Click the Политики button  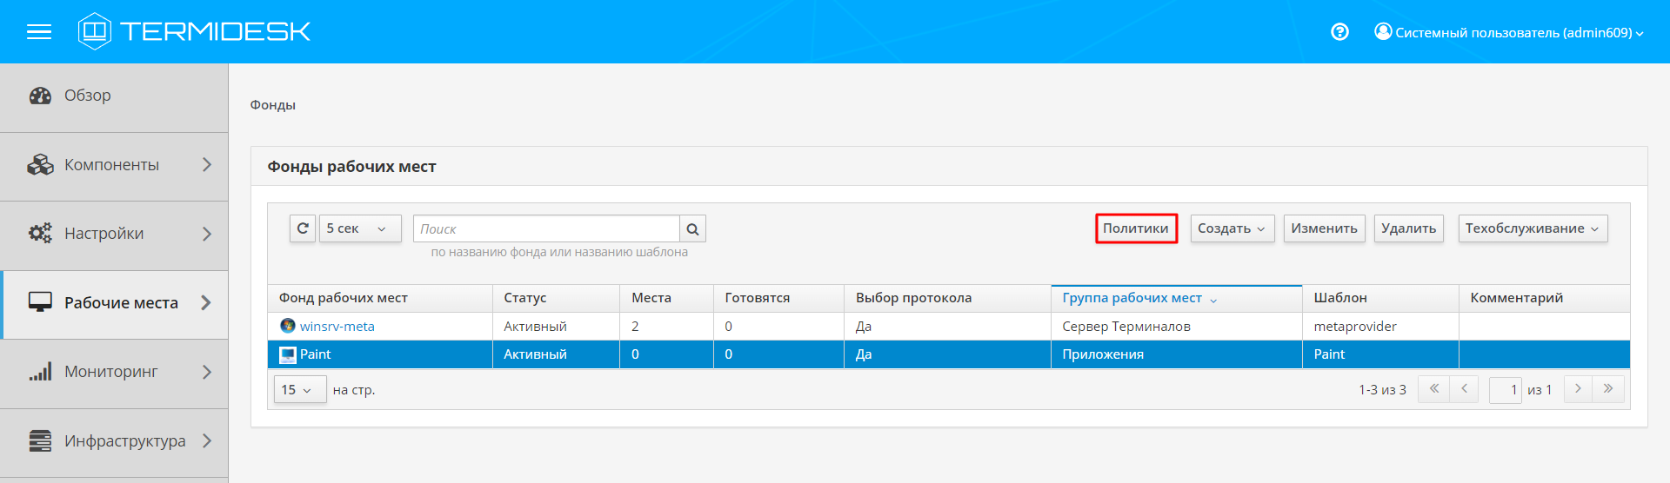tap(1135, 228)
